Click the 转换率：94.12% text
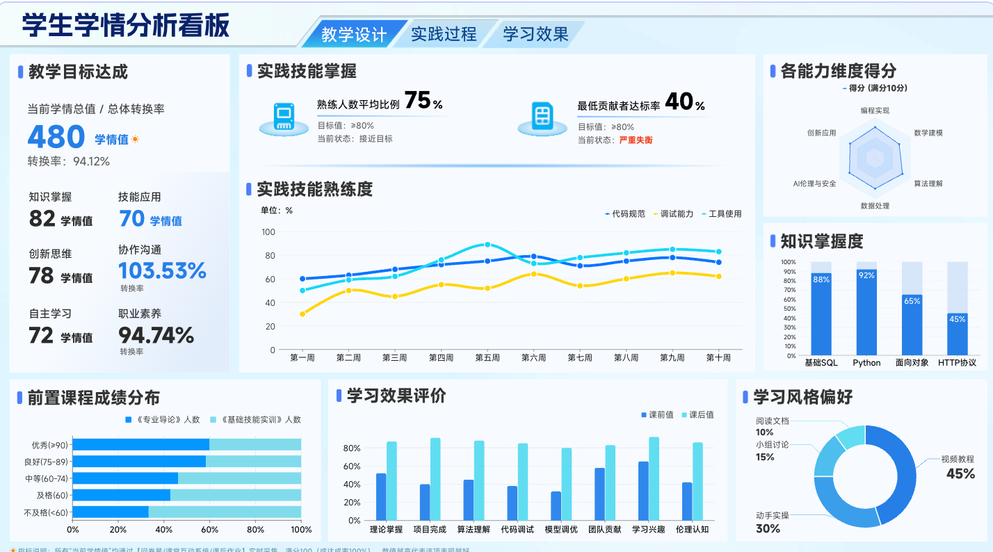 pos(69,161)
